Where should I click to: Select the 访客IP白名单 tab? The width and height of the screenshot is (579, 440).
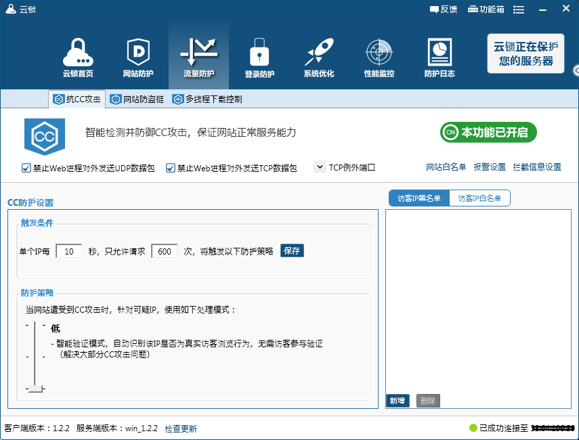[x=479, y=198]
